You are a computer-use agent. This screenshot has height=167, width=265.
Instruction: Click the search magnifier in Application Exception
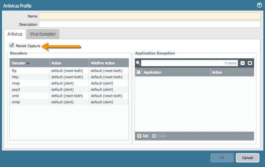click(x=138, y=63)
